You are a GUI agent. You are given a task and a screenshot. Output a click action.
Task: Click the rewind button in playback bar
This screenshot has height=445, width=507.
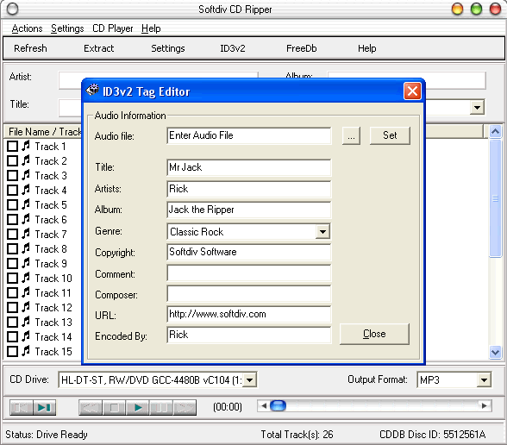[x=91, y=407]
